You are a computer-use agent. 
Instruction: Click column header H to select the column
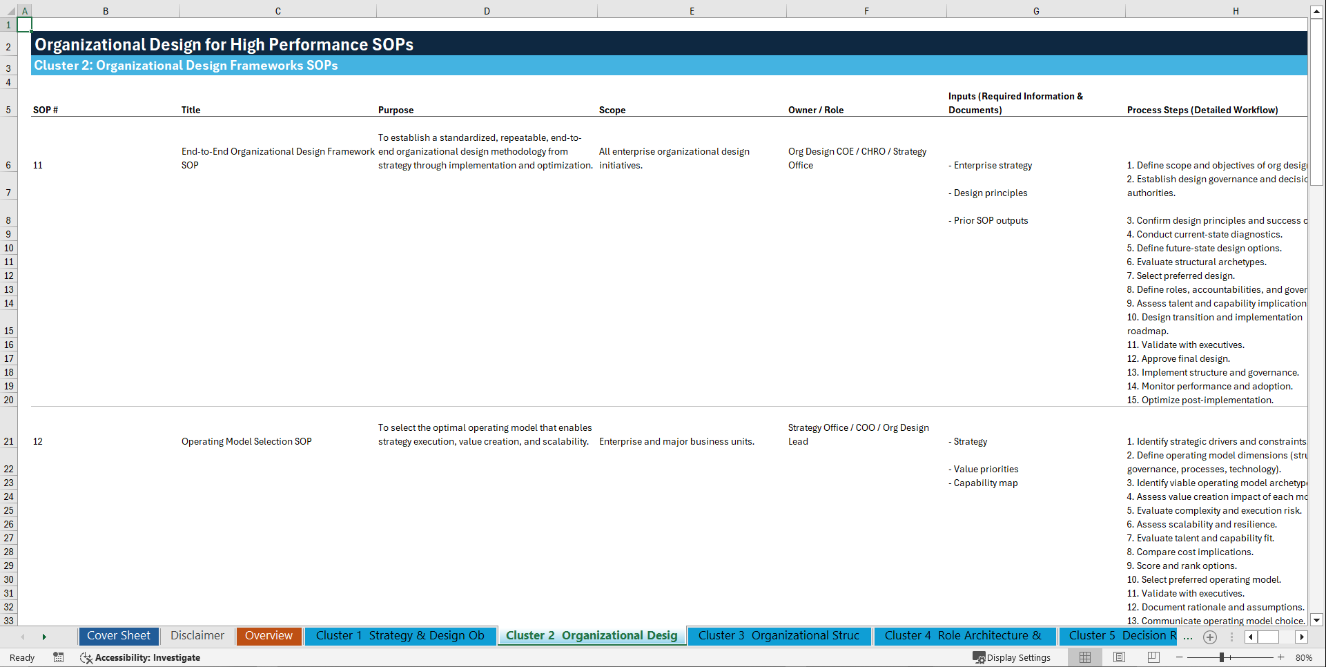1235,10
